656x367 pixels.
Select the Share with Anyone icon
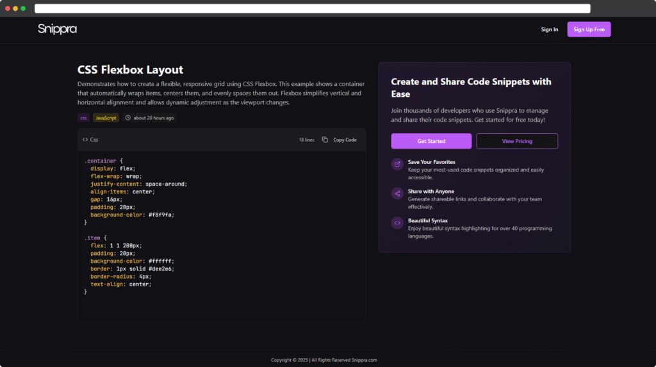click(397, 193)
